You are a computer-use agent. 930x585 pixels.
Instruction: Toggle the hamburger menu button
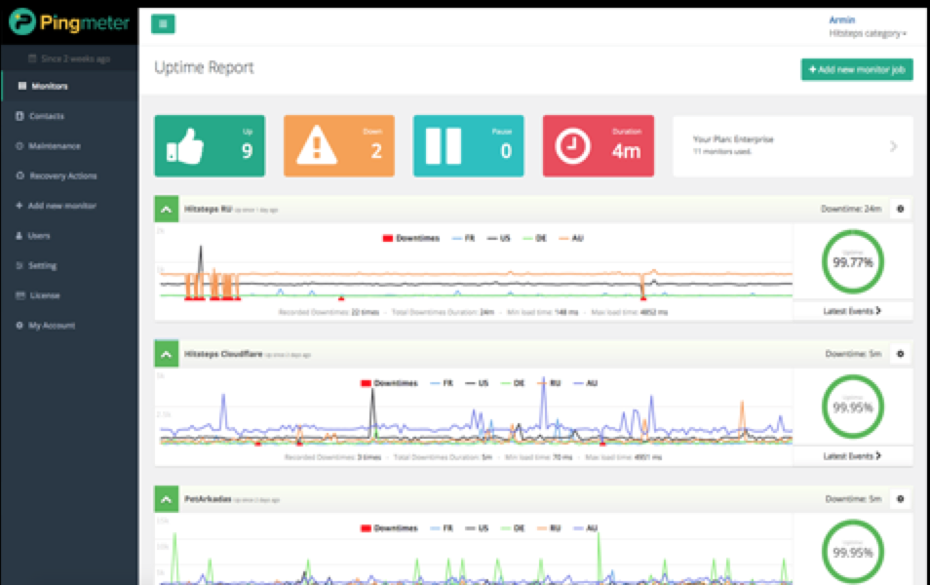click(163, 23)
